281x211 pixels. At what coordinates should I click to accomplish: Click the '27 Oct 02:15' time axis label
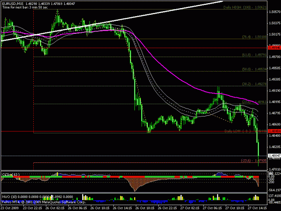(x=190, y=208)
